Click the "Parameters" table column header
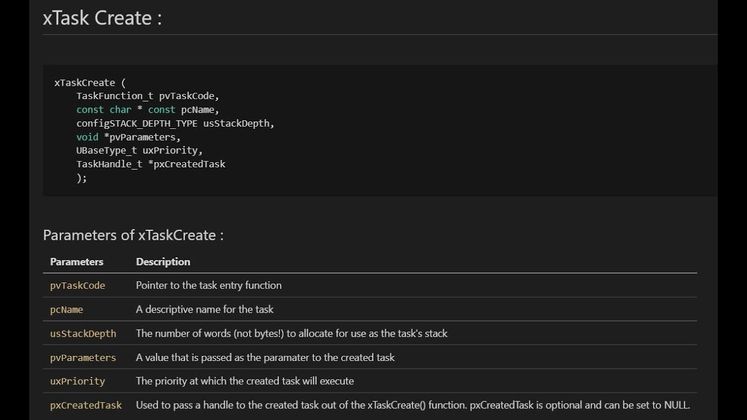This screenshot has width=747, height=420. click(76, 262)
